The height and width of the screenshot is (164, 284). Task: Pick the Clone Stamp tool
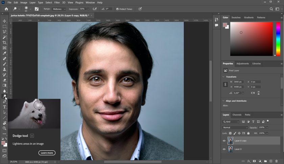click(4, 69)
